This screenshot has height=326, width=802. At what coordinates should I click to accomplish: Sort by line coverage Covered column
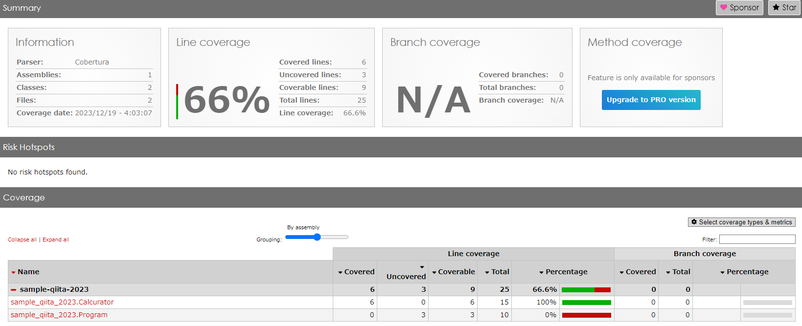pyautogui.click(x=356, y=272)
